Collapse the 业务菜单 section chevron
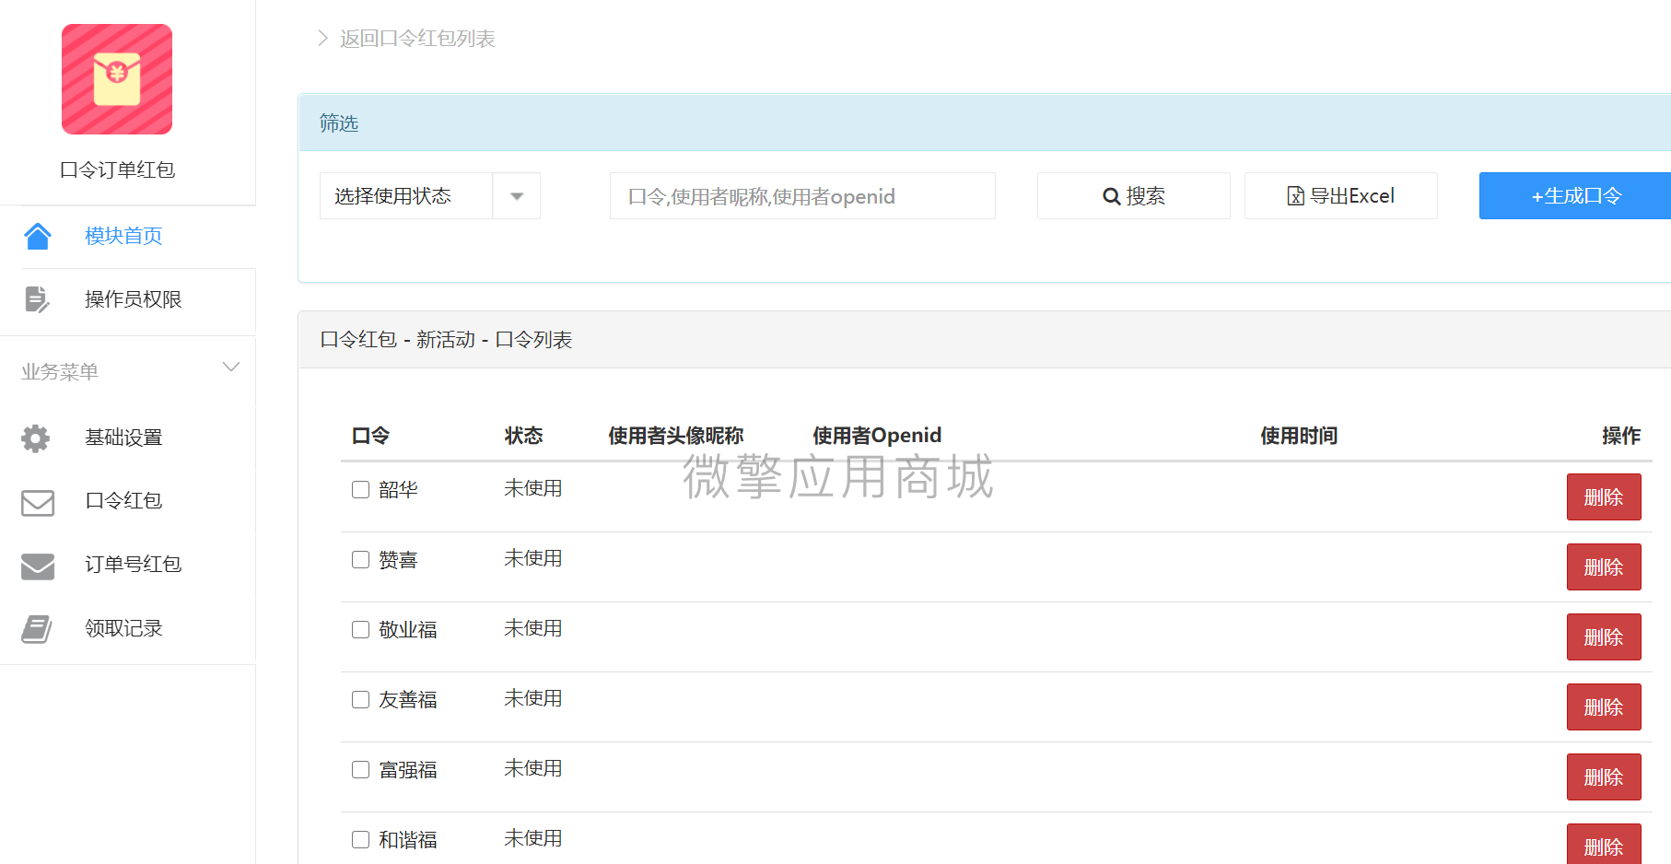Screen dimensions: 1671x864 [x=231, y=368]
